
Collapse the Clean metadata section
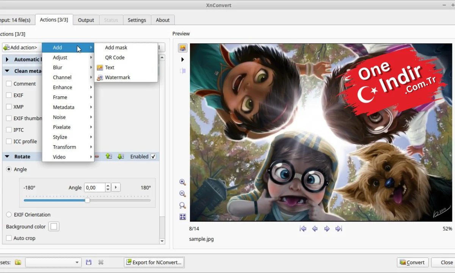point(7,71)
